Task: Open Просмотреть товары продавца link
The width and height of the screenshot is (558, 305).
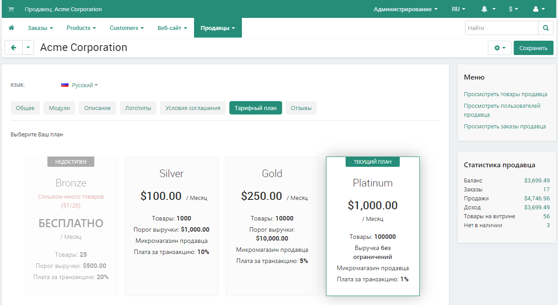Action: point(505,94)
